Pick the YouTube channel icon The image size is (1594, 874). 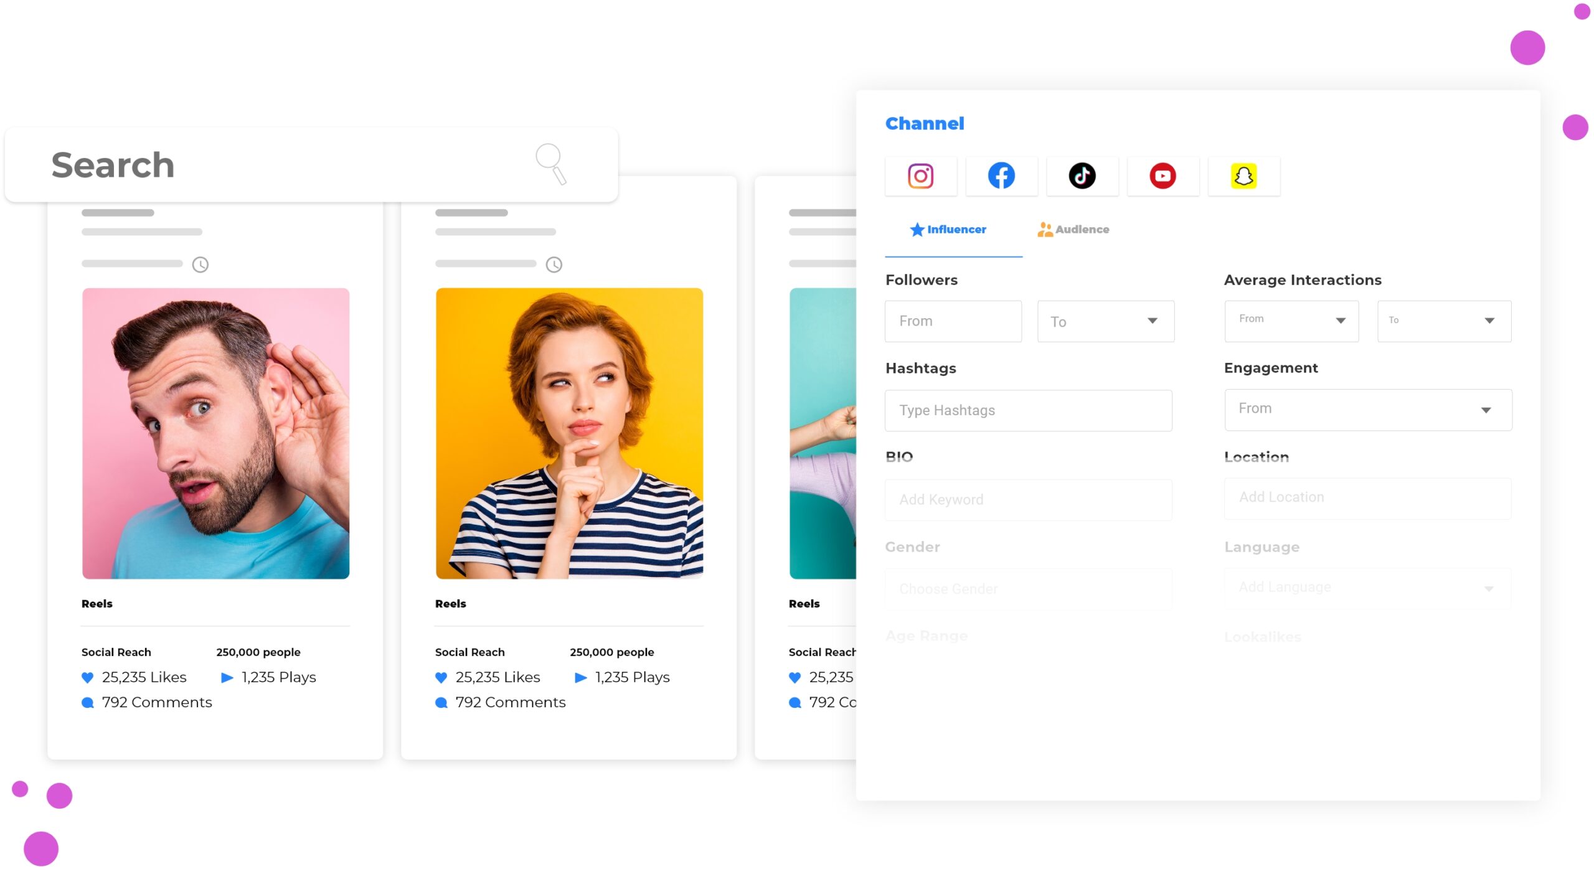pos(1162,176)
